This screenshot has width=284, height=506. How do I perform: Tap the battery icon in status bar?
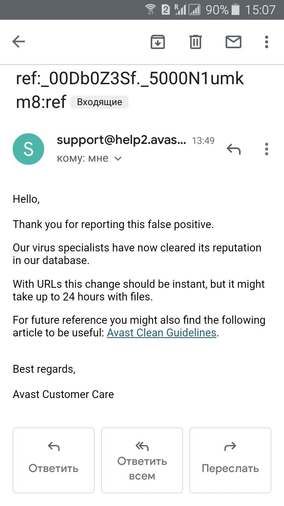pyautogui.click(x=235, y=9)
